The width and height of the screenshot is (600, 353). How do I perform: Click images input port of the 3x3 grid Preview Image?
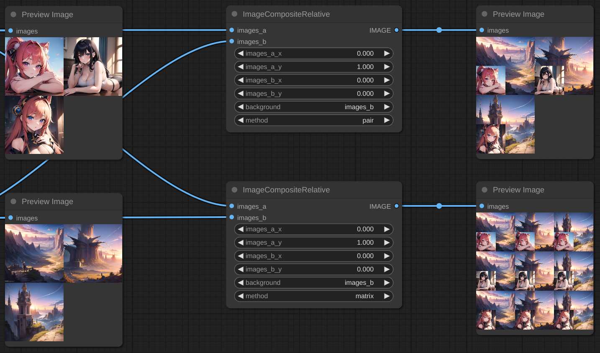coord(482,206)
